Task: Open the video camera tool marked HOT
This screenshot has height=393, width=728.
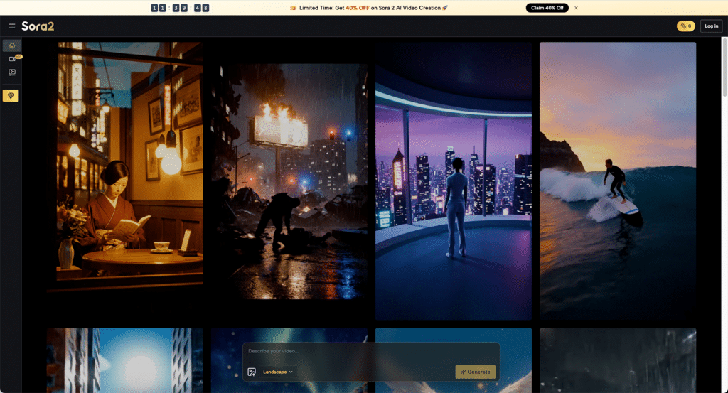Action: pyautogui.click(x=11, y=59)
